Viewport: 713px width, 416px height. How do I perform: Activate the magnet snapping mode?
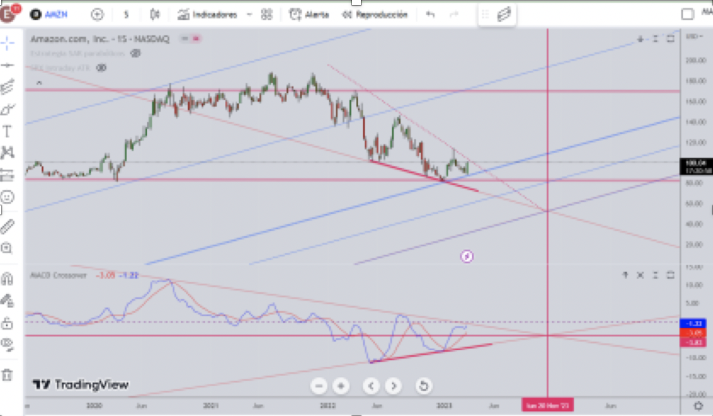[7, 278]
